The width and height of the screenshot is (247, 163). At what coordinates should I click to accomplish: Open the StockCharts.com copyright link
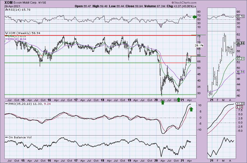(184, 2)
